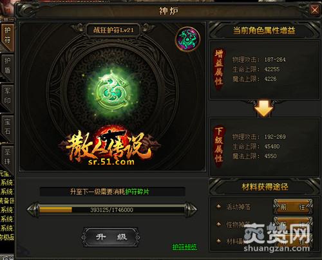This screenshot has height=260, width=322.
Task: Click the 升级 upgrade button
Action: [111, 237]
